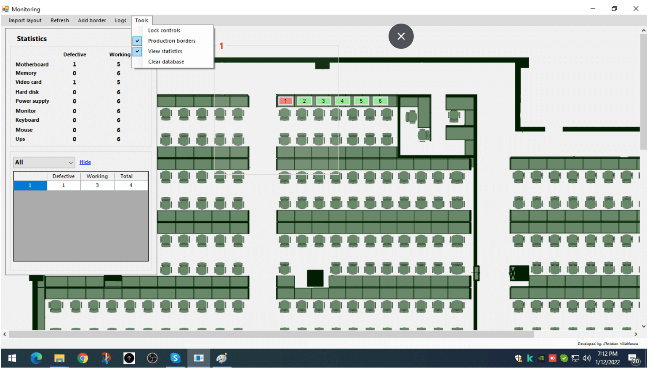Screen dimensions: 647x368
Task: Select row 1 in the border table
Action: (x=30, y=185)
